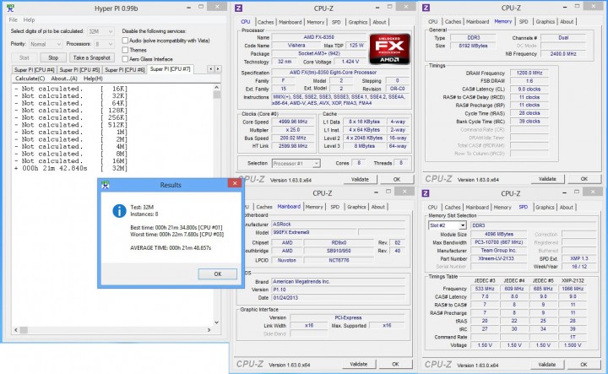Click the right tab-scroll arrow in Hyper PI
Screen dimensions: 608x374
click(218, 69)
